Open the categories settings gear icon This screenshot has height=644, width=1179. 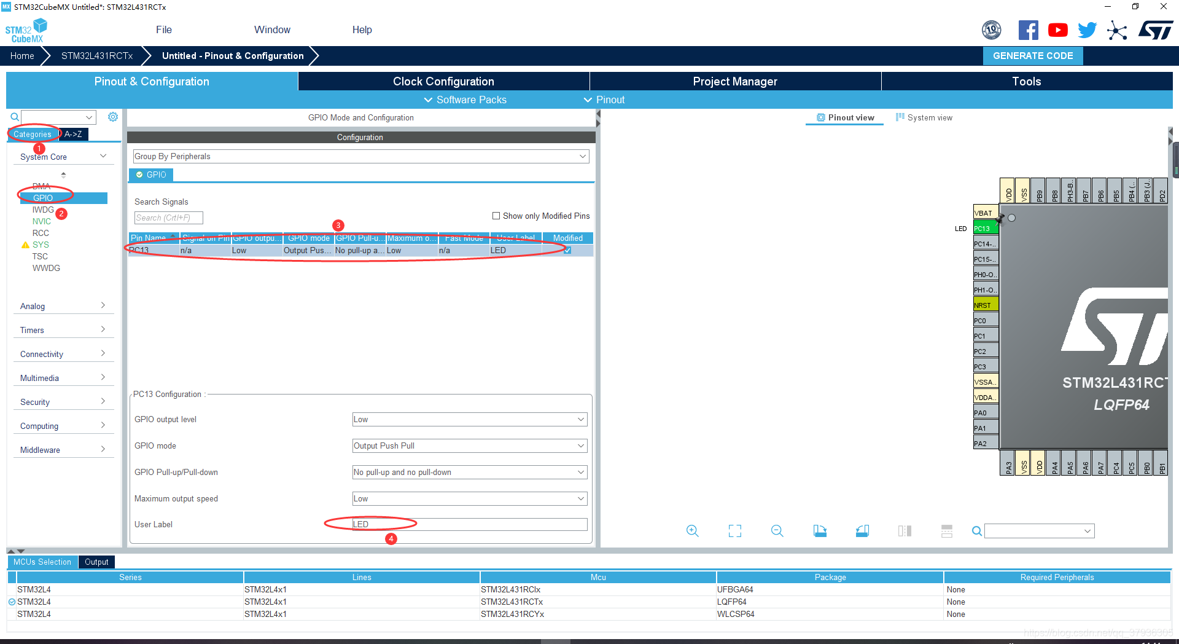113,117
